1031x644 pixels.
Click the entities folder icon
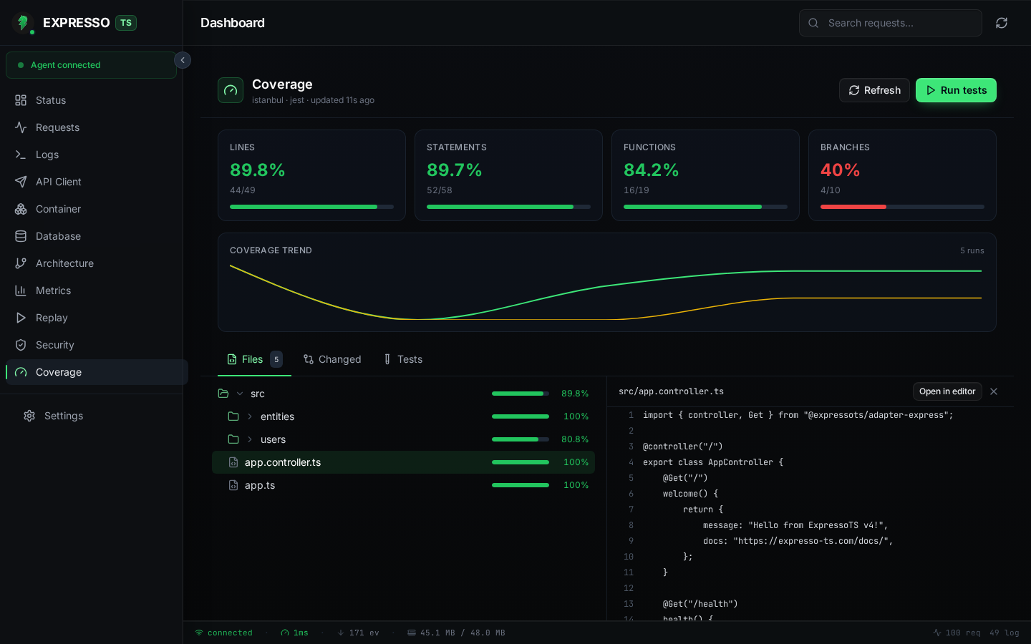tap(233, 416)
